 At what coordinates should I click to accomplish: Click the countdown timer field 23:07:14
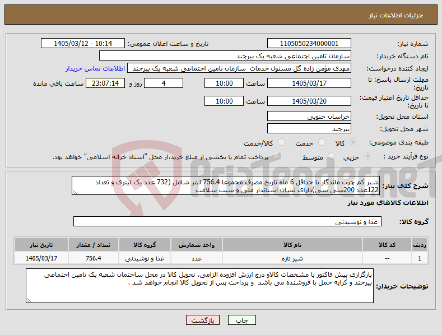pyautogui.click(x=105, y=83)
